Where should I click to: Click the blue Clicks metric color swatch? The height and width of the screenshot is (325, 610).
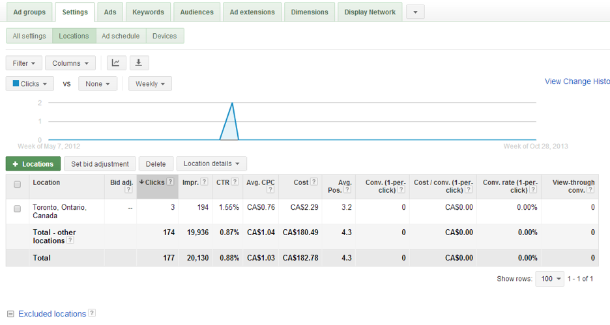16,84
